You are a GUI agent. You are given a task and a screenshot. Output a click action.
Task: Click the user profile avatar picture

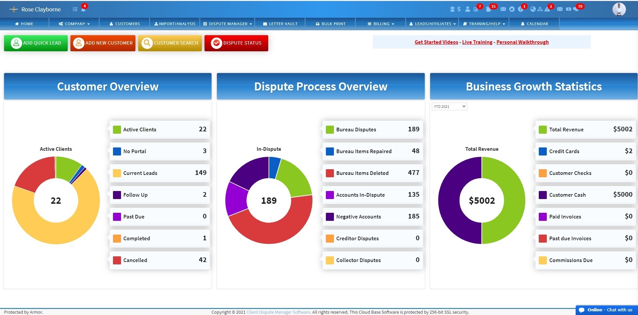(x=619, y=9)
